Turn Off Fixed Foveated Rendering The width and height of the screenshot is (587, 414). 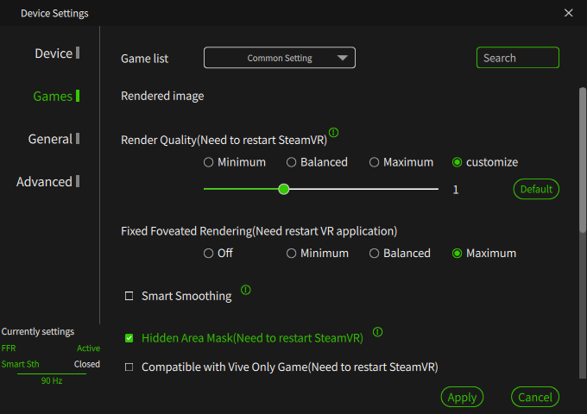pos(208,254)
